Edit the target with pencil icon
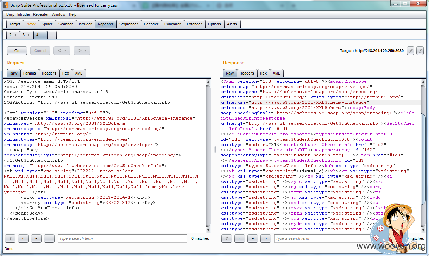The image size is (429, 256). pyautogui.click(x=410, y=51)
